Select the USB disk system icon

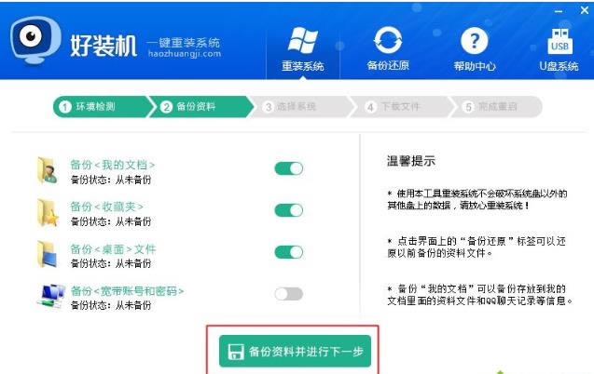point(559,41)
